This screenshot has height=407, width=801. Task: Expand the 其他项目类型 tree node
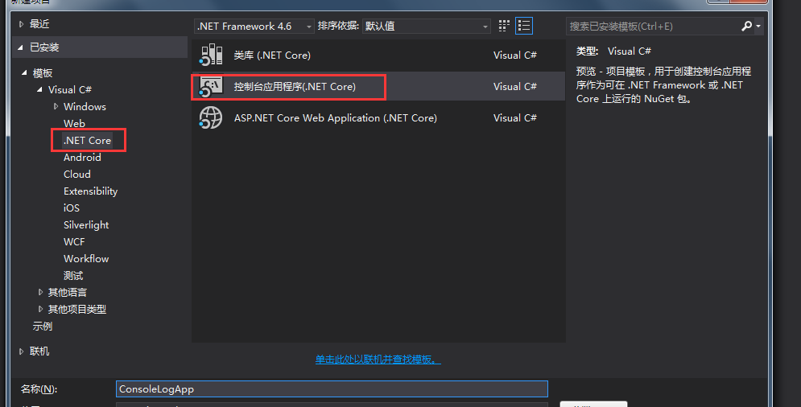tap(40, 309)
